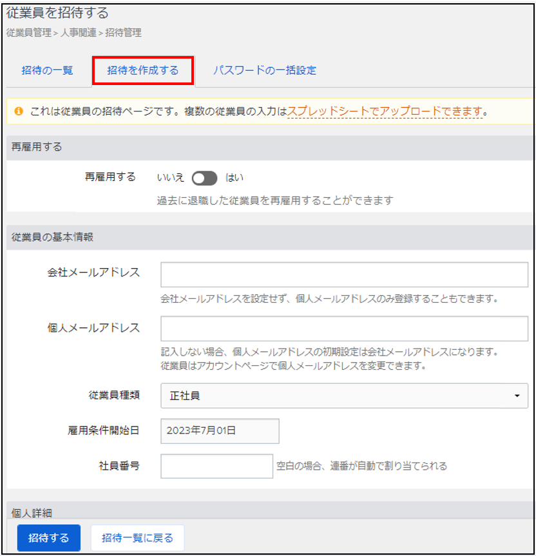Image resolution: width=536 pixels, height=556 pixels.
Task: Toggle the 再雇用する switch
Action: 204,178
